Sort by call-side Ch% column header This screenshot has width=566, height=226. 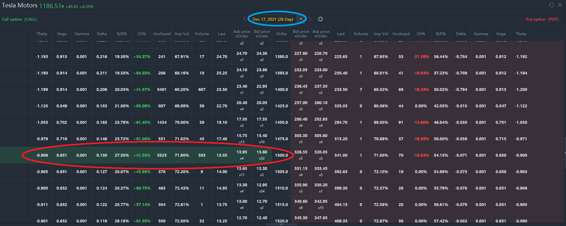click(142, 34)
